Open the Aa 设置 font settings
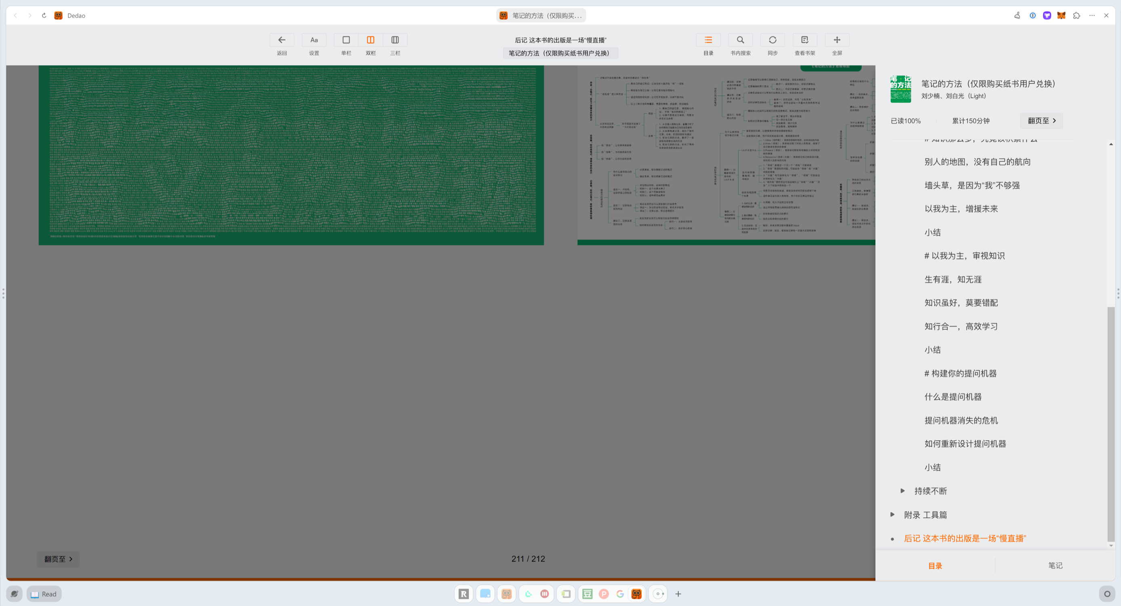The image size is (1121, 606). [x=314, y=40]
